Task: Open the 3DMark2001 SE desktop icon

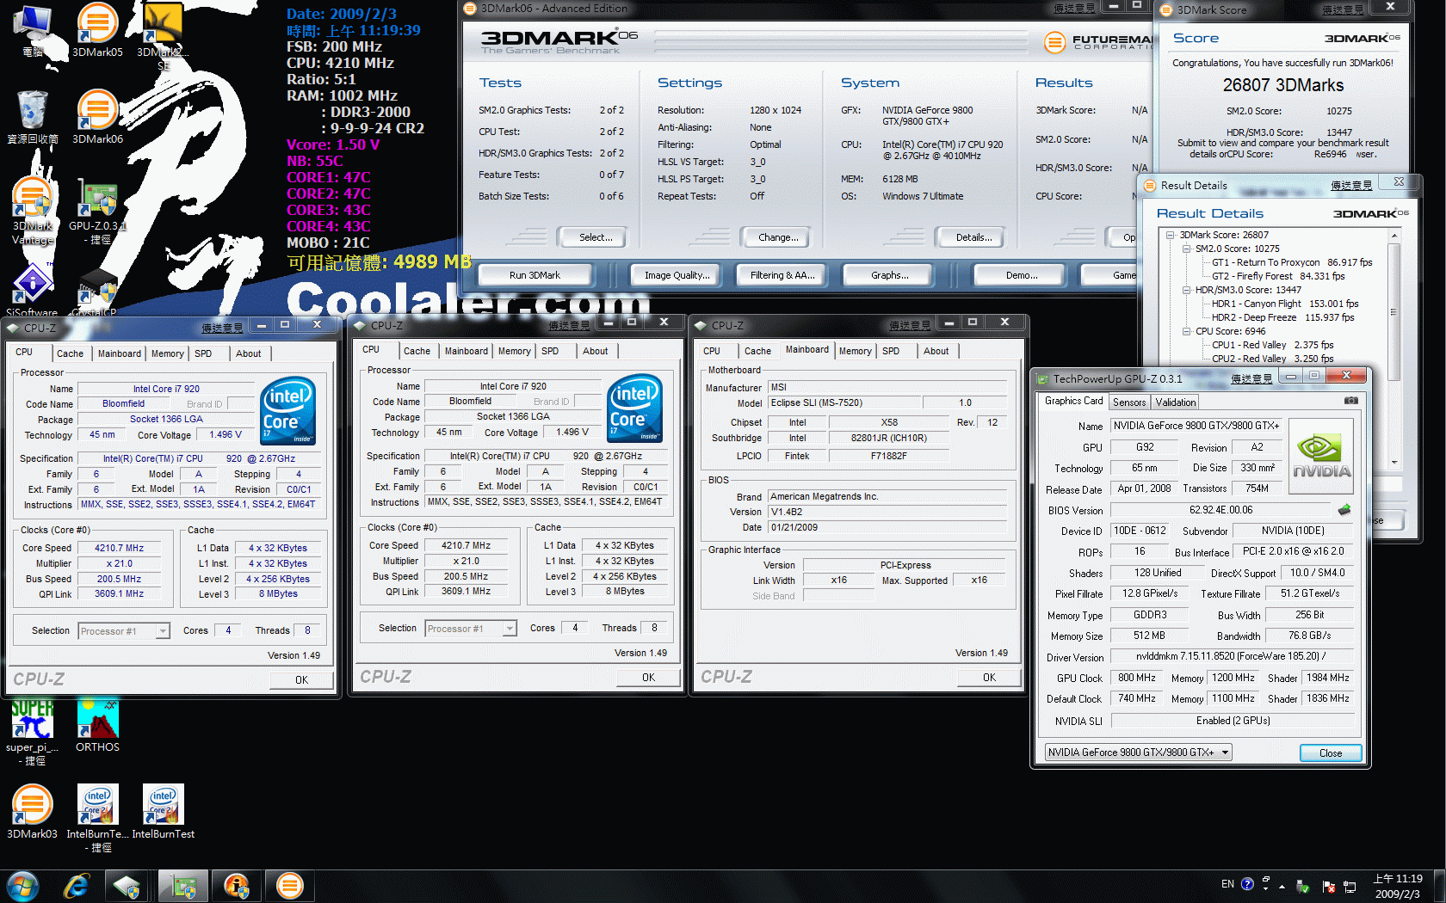Action: point(163,36)
